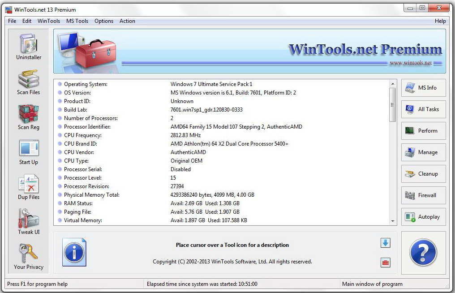Click the small red toolbox icon
Viewport: 455px width, 293px height.
click(385, 263)
